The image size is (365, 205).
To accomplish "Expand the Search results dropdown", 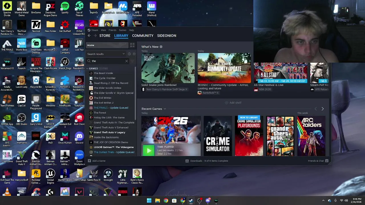I will (106, 54).
